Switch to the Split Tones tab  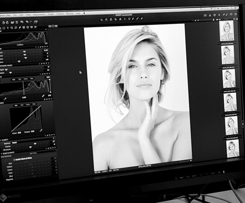(33, 153)
